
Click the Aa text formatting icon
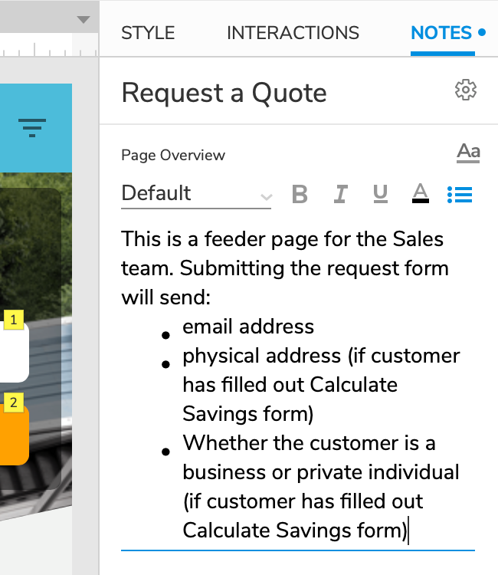[468, 152]
